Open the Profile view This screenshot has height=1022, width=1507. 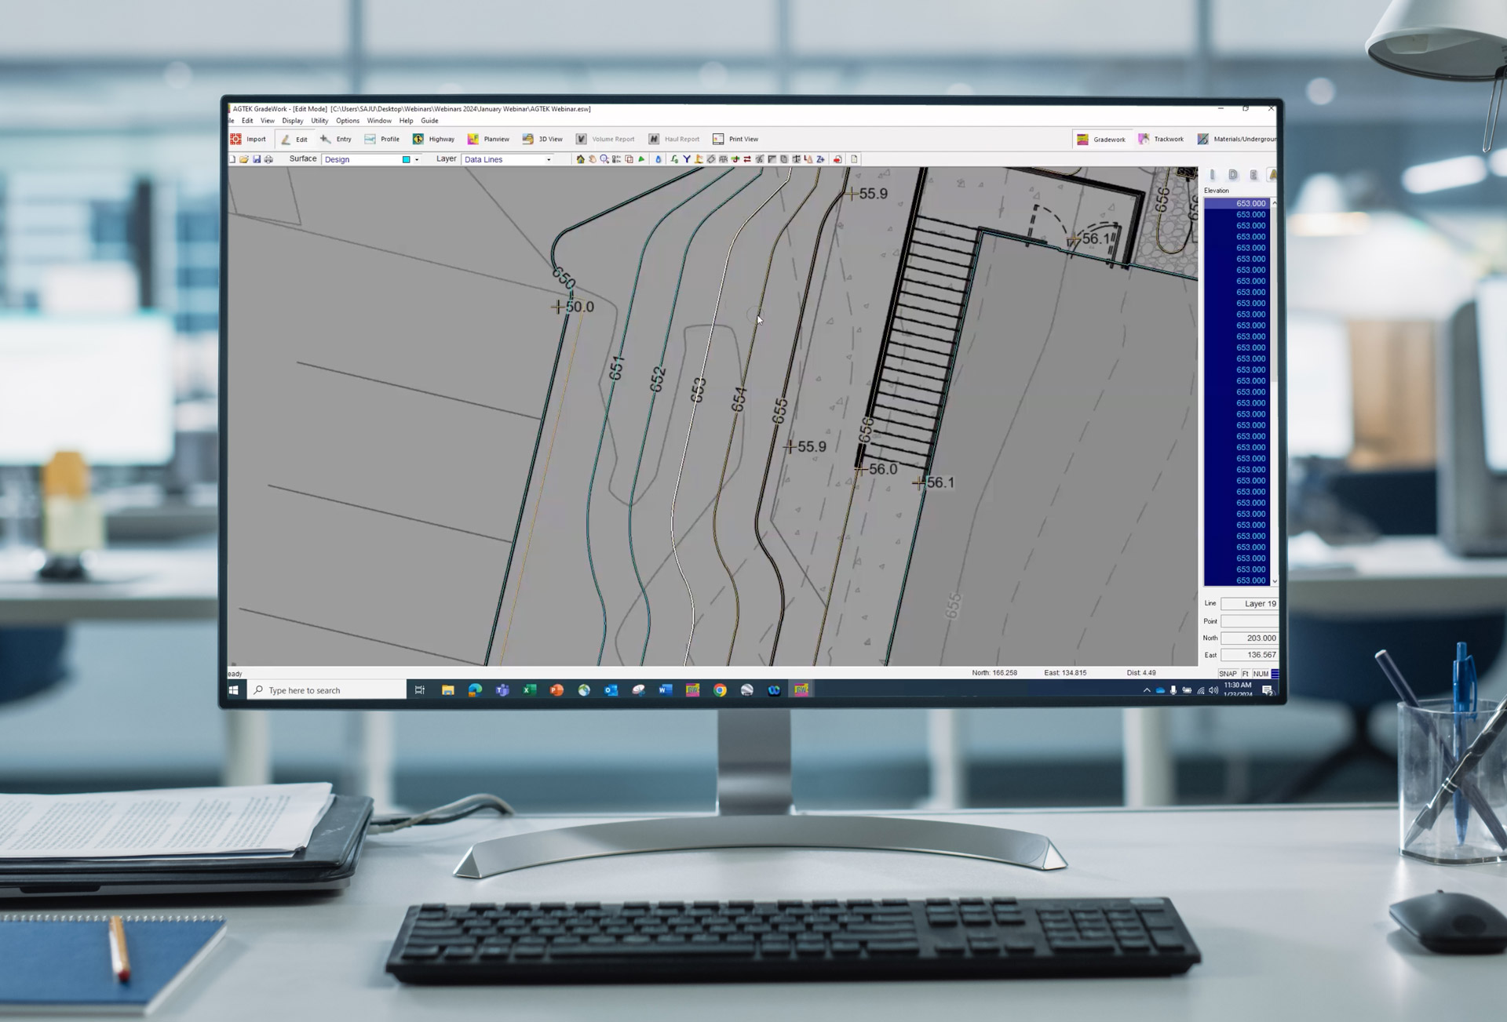pos(381,139)
